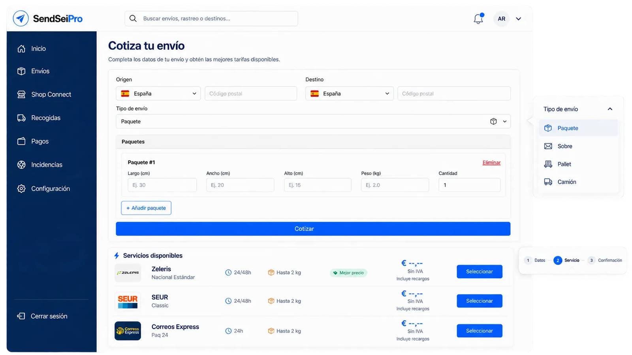Open Shop Connect section
The height and width of the screenshot is (355, 632).
(x=51, y=94)
